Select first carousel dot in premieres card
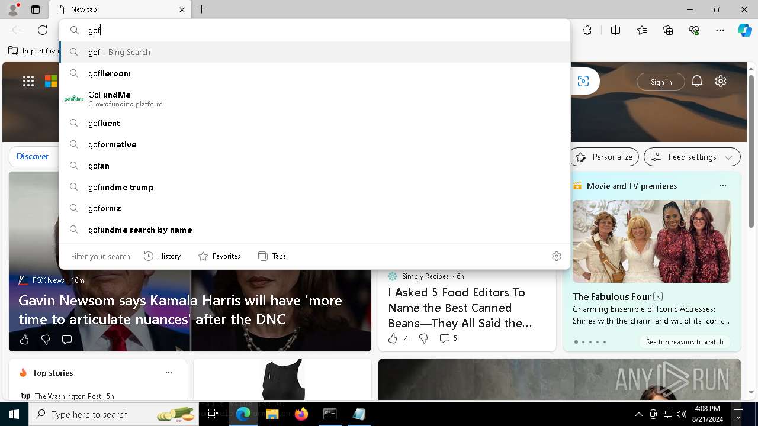The image size is (758, 426). point(576,342)
